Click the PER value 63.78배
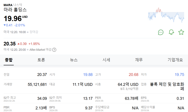This screenshot has height=112, width=188. coord(132,98)
